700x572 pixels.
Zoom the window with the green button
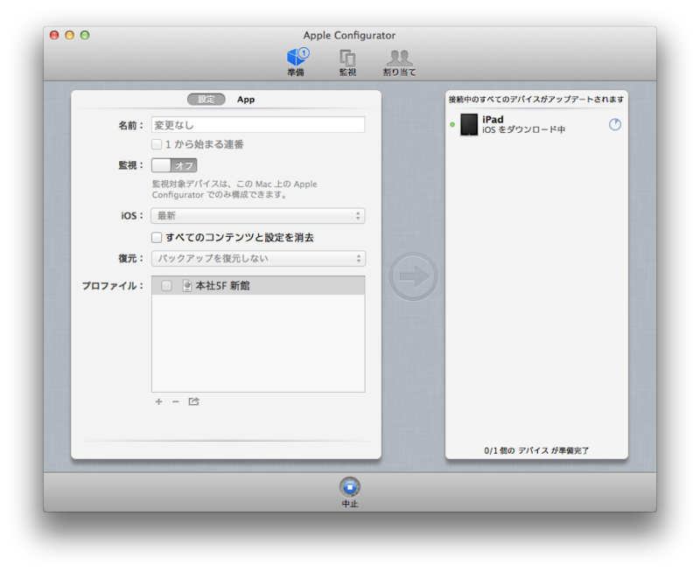(x=85, y=35)
